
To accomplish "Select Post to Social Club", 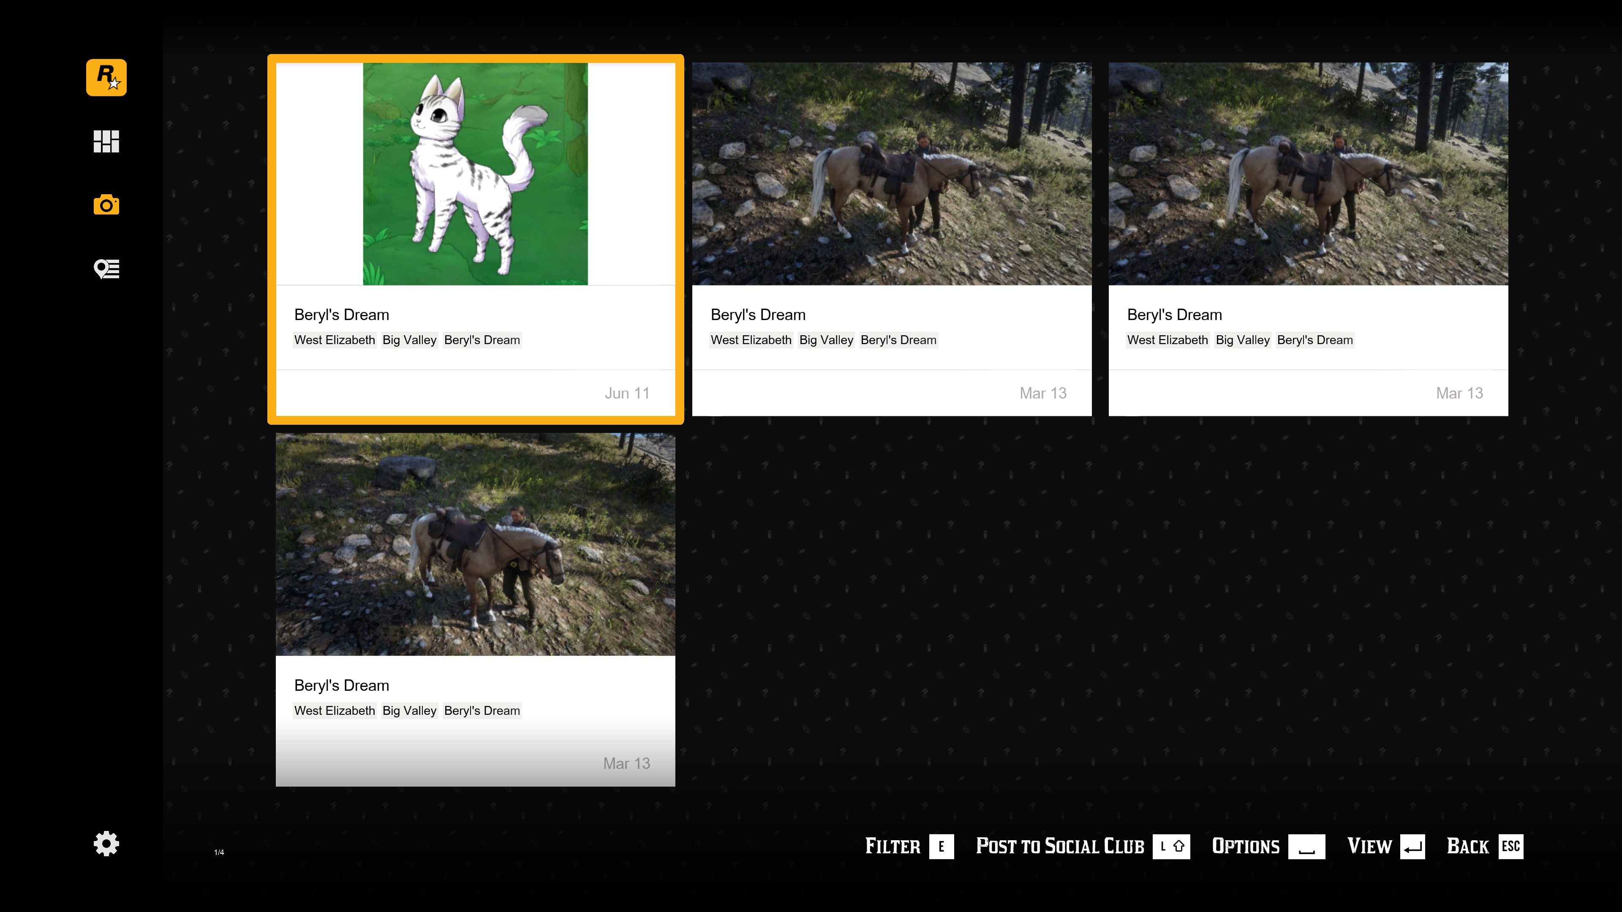I will pos(1060,847).
